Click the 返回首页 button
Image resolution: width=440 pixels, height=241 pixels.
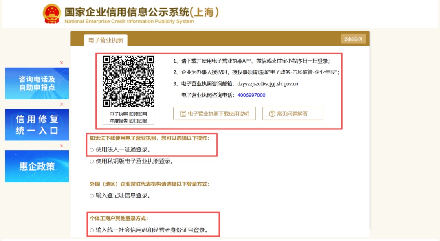[x=353, y=39]
